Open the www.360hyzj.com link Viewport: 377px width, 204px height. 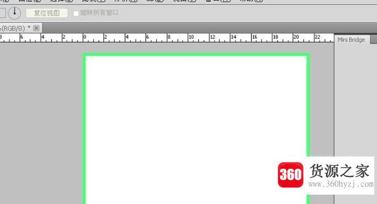(341, 184)
